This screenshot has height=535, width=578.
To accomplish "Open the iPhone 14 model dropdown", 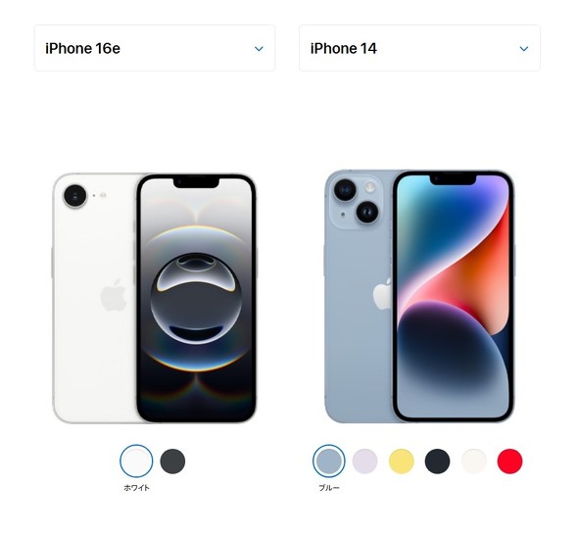I will [x=419, y=48].
